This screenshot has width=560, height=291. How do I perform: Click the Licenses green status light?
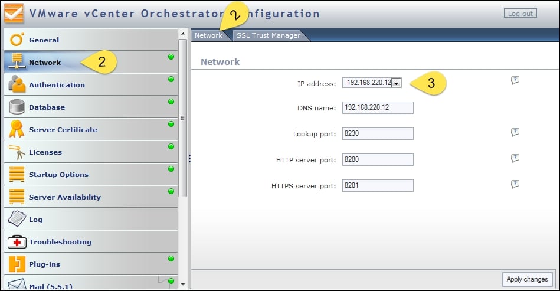tap(171, 146)
